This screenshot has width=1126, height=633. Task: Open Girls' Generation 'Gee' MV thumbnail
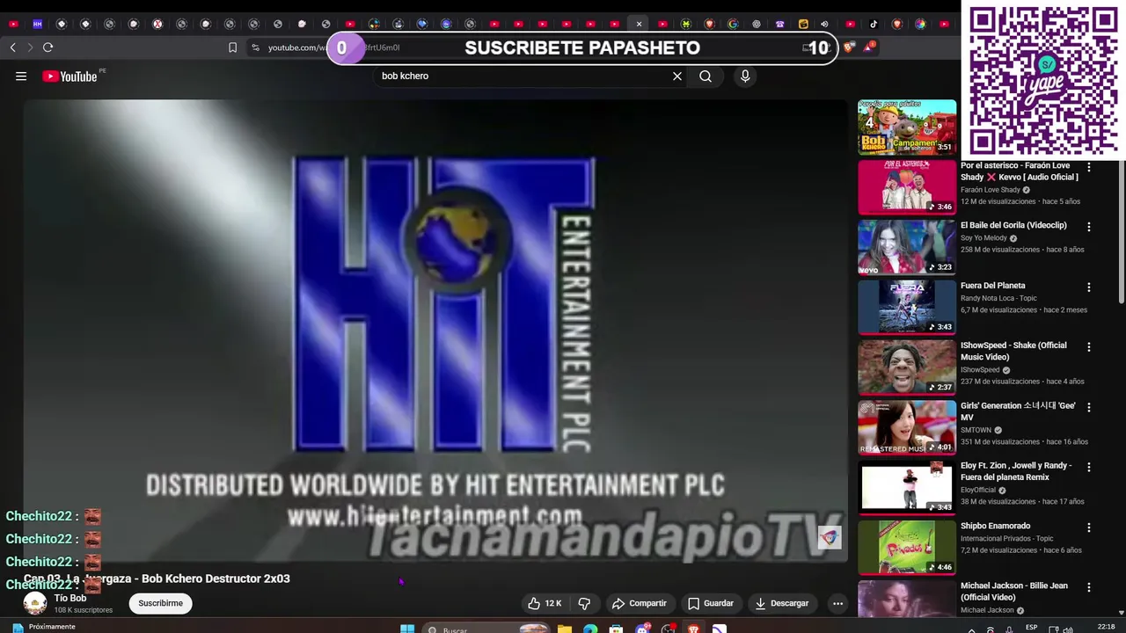click(x=907, y=427)
